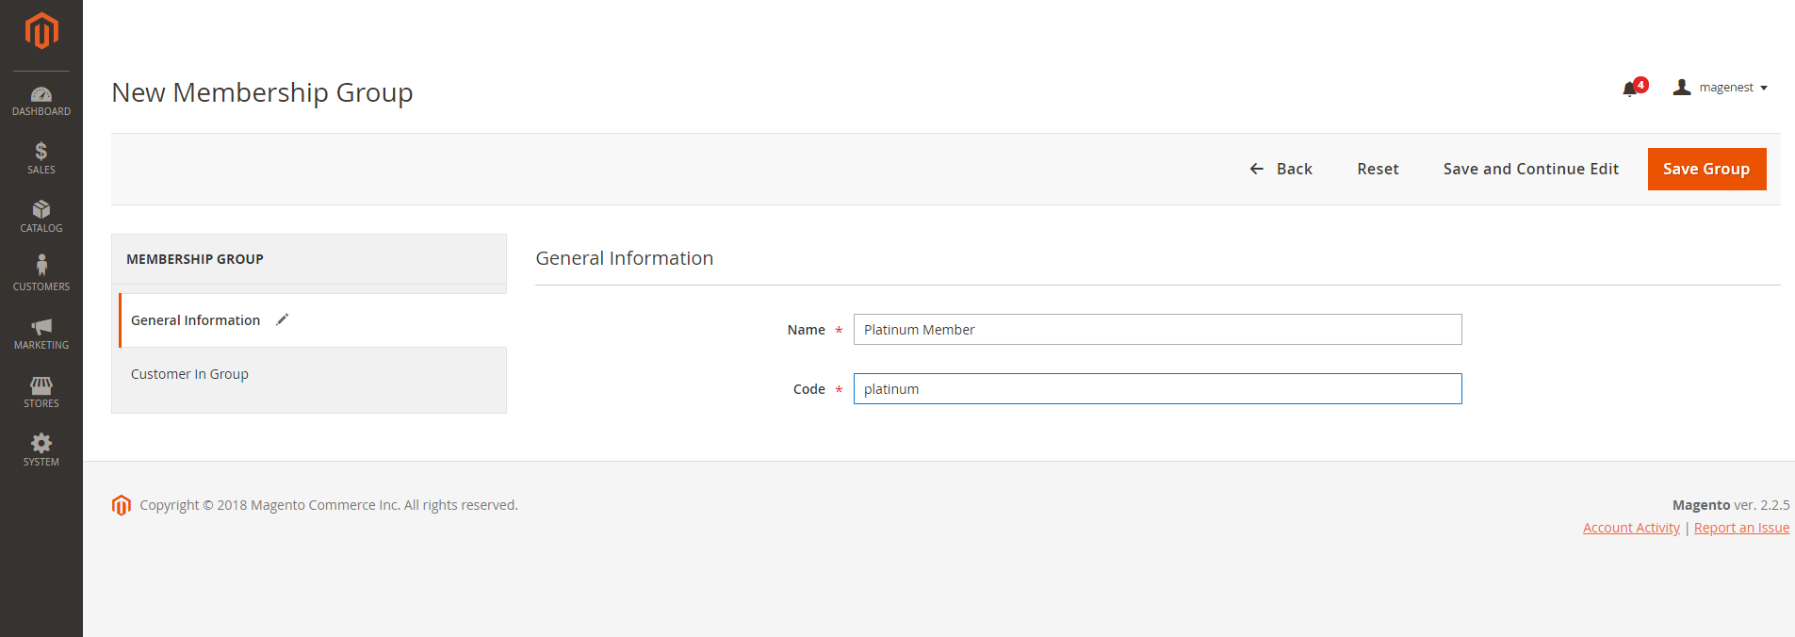
Task: Click into the Name input field
Action: (x=1157, y=330)
